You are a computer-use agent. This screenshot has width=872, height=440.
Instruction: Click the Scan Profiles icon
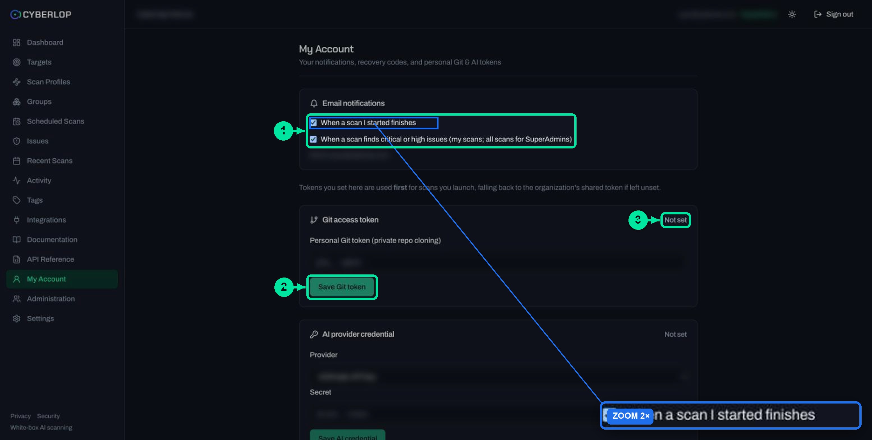point(17,82)
